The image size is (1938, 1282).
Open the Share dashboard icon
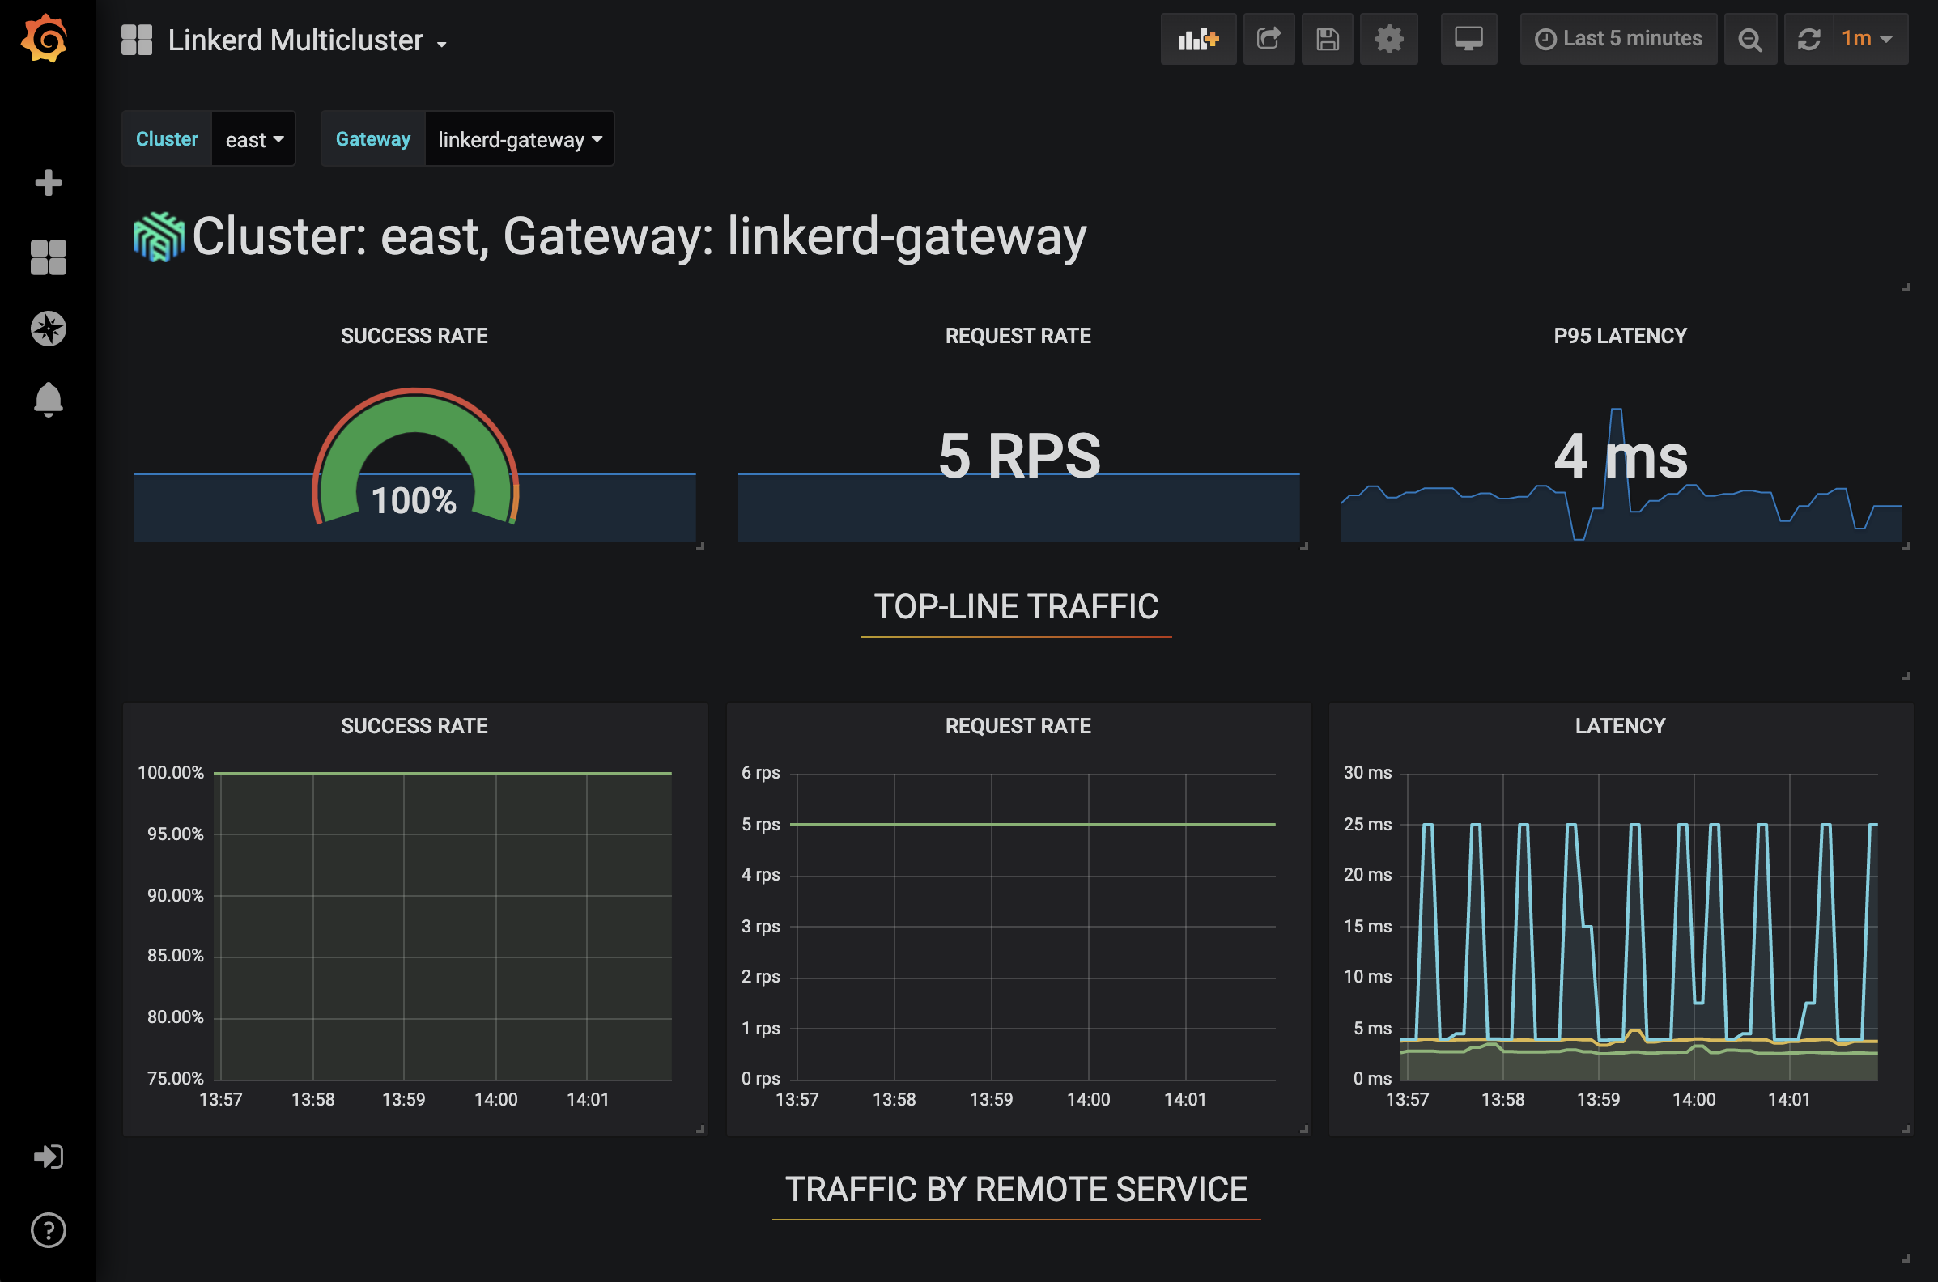click(x=1269, y=38)
